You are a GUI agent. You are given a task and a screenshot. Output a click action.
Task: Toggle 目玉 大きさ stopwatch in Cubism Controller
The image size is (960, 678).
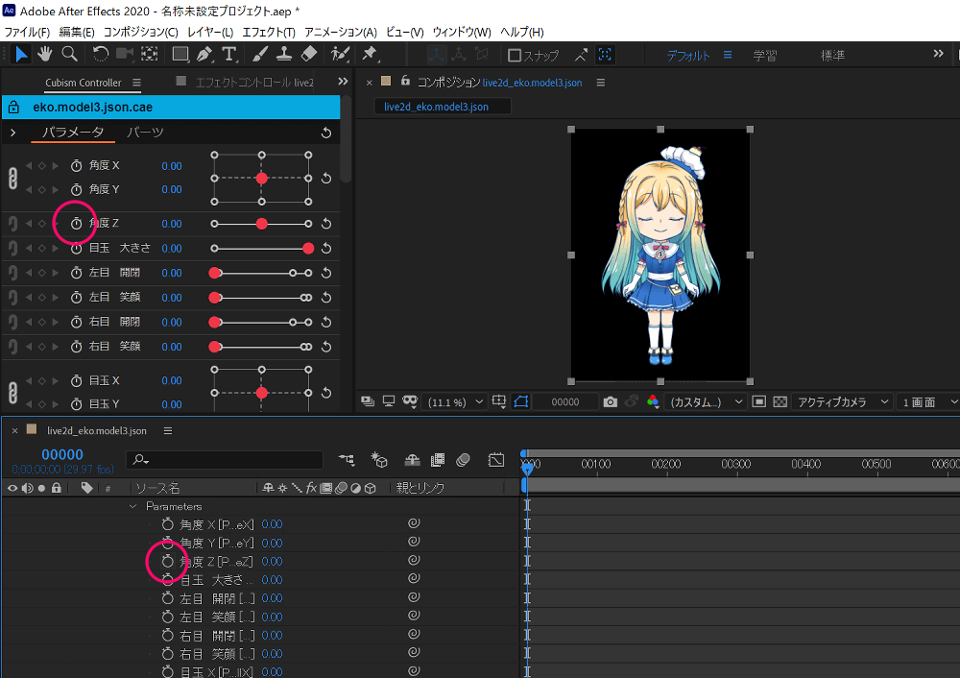click(x=76, y=248)
